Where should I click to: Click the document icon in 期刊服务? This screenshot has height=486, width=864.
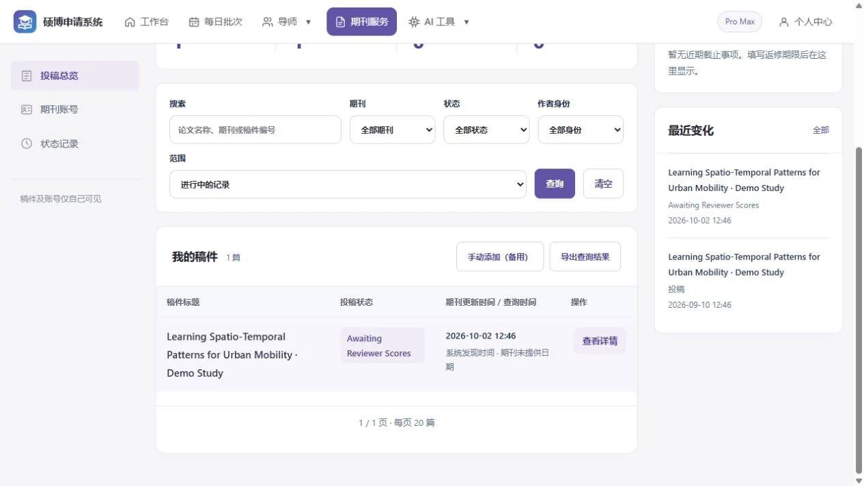(340, 22)
